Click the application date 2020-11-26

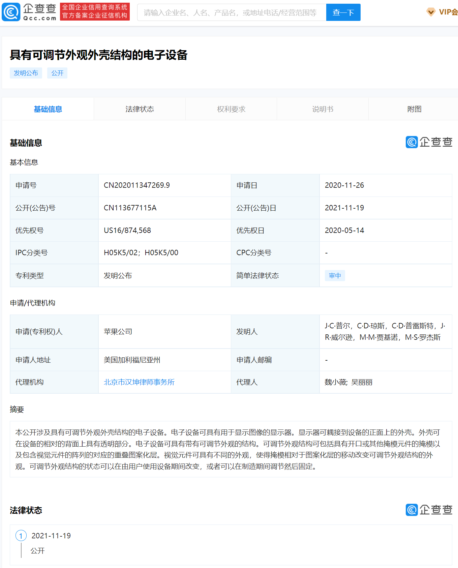[x=344, y=185]
